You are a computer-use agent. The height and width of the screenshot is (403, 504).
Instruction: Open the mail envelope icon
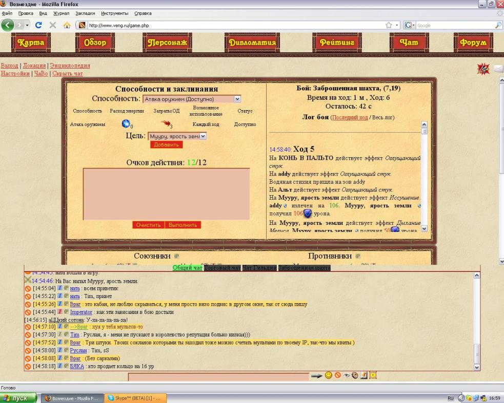click(499, 69)
